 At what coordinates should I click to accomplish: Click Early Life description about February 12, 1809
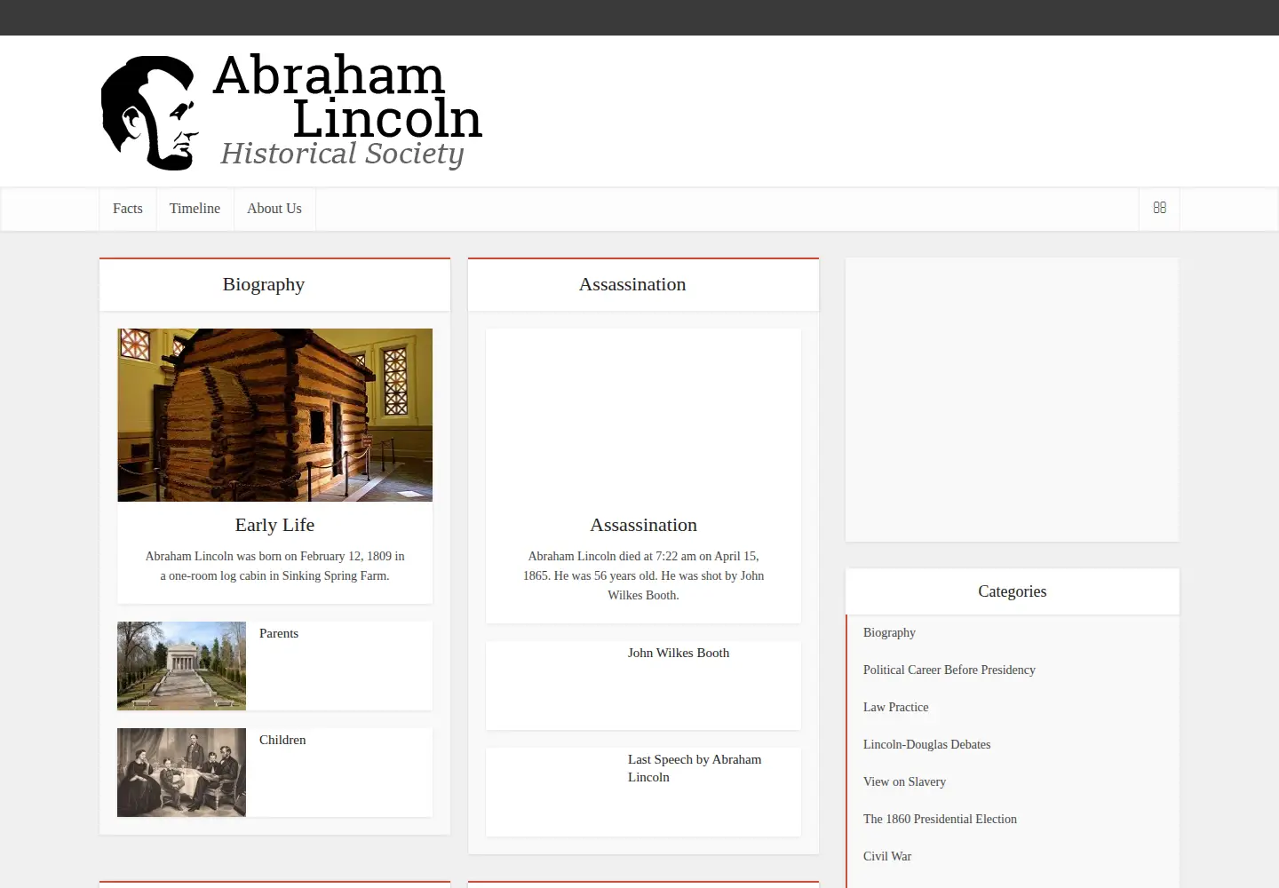pyautogui.click(x=274, y=566)
